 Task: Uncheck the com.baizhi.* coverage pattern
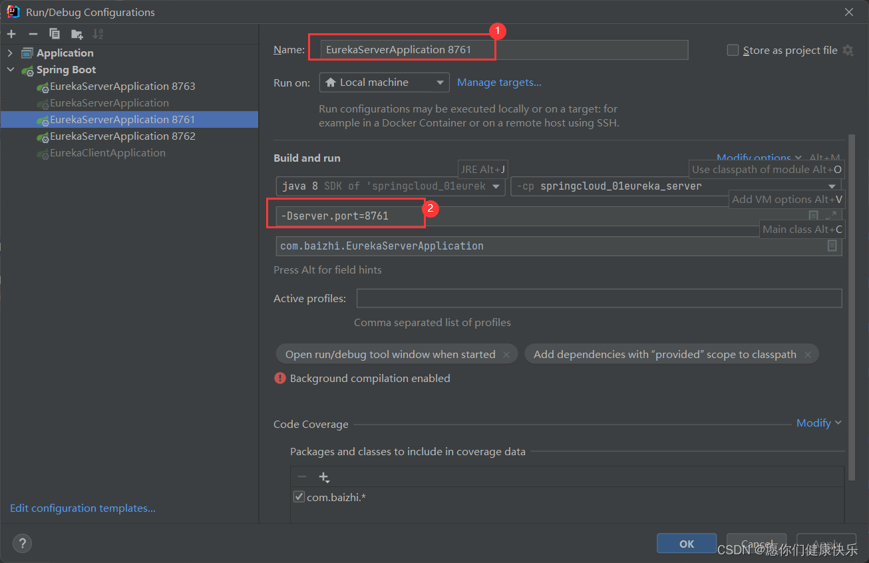[x=299, y=496]
